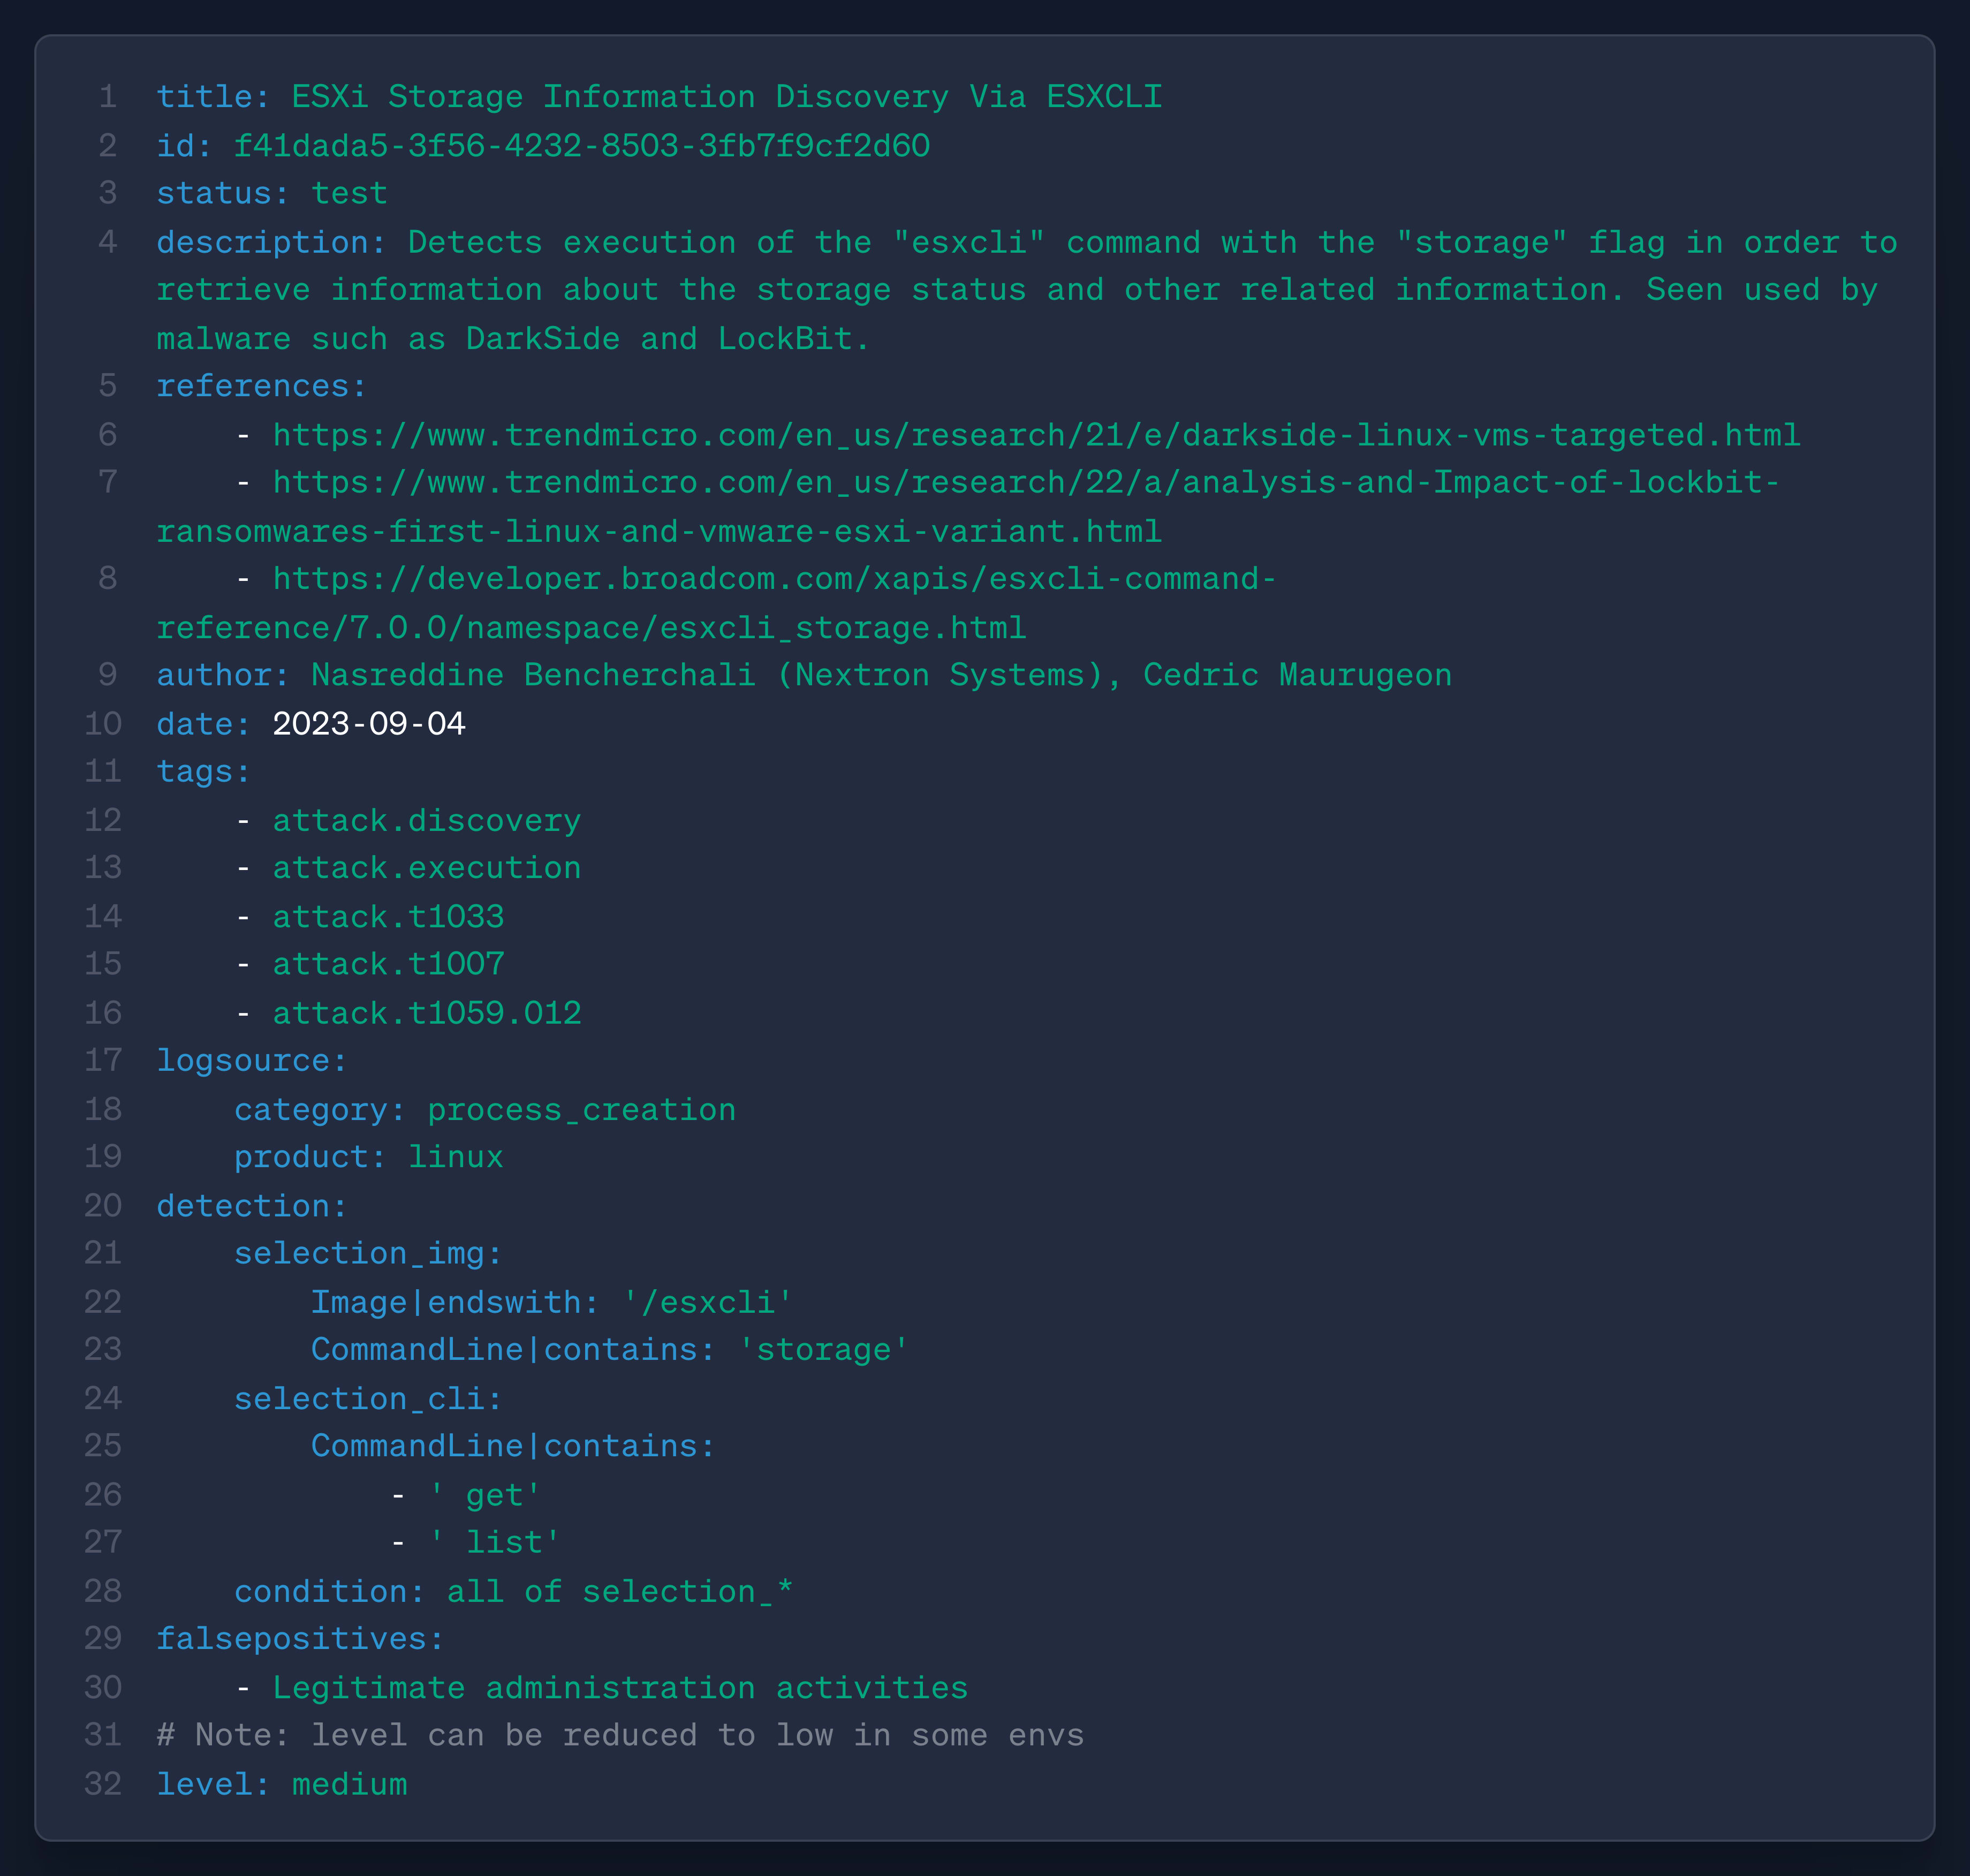The image size is (1970, 1876).
Task: Click the trendmicro lockbit analysis URL
Action: coord(1025,483)
